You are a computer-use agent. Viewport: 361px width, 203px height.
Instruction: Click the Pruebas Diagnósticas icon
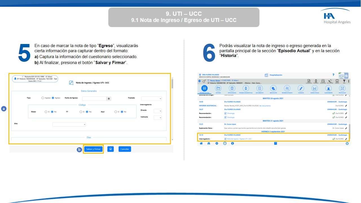246,89
